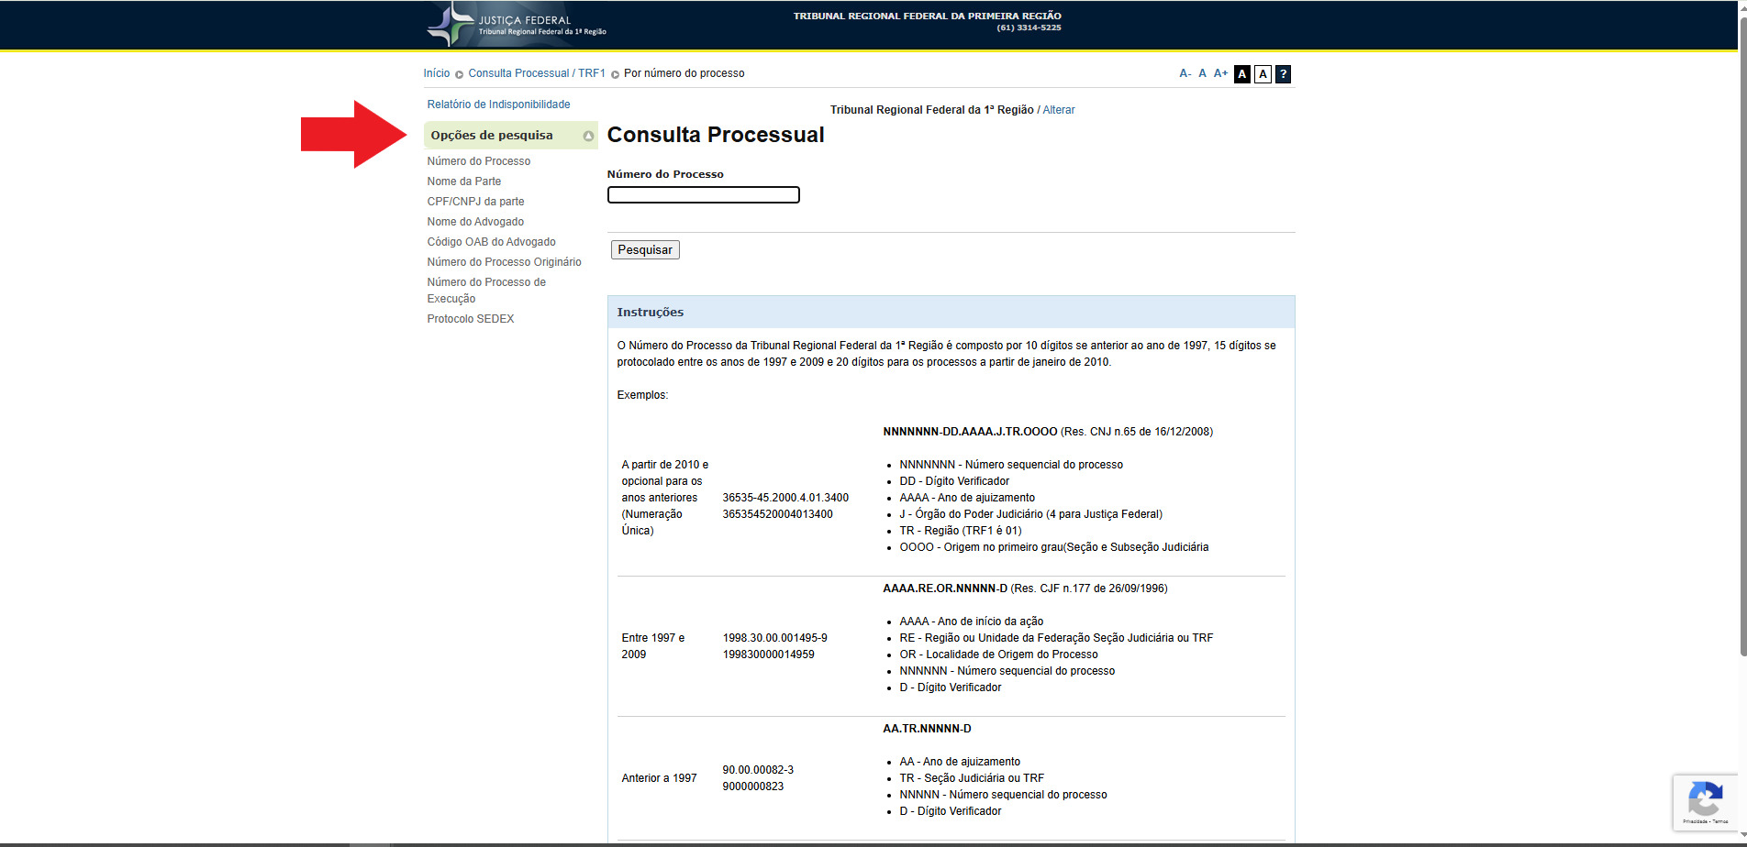Switch to normal contrast white A icon
The width and height of the screenshot is (1747, 847).
pos(1263,74)
